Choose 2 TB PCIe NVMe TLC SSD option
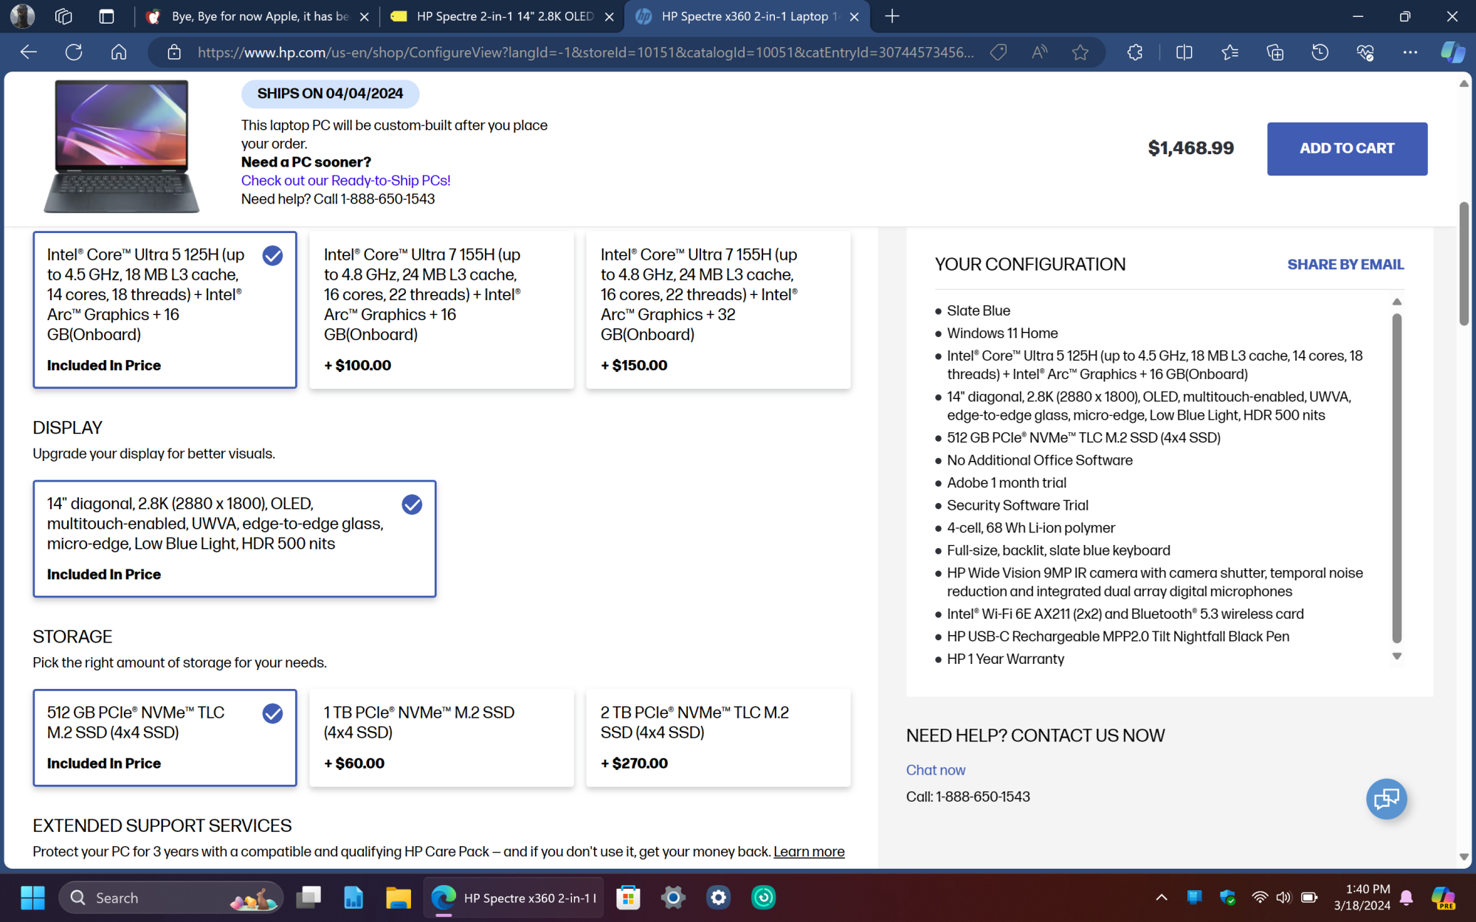Image resolution: width=1476 pixels, height=922 pixels. tap(717, 738)
